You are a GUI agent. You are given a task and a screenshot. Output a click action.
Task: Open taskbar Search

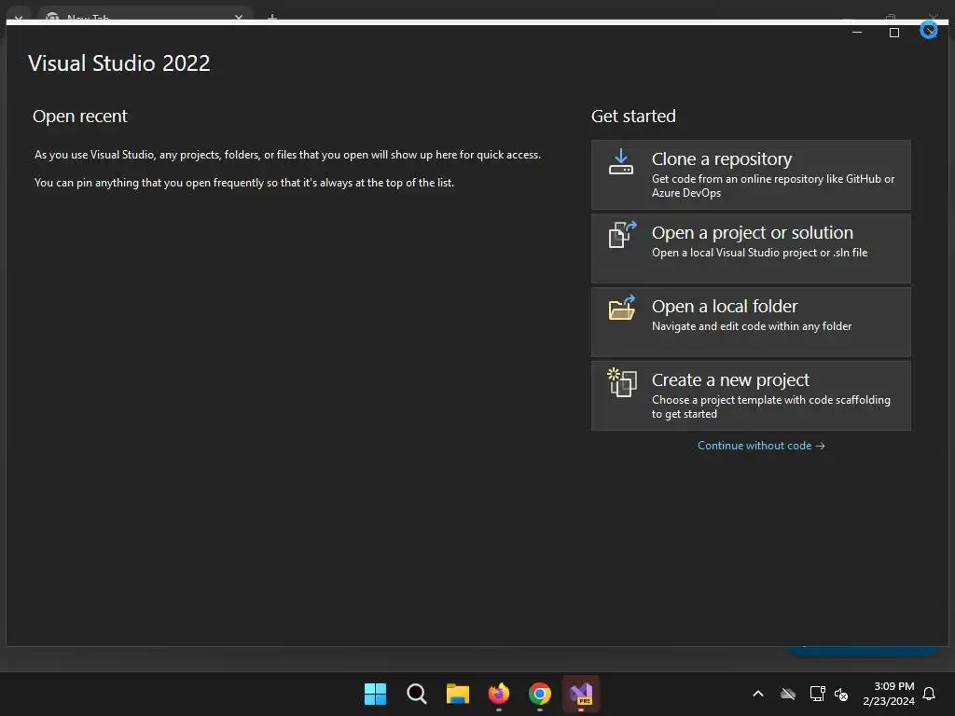pyautogui.click(x=417, y=694)
